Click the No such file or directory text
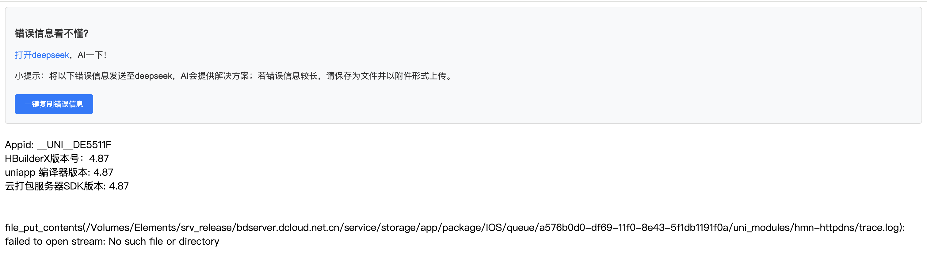This screenshot has height=260, width=927. pos(164,241)
